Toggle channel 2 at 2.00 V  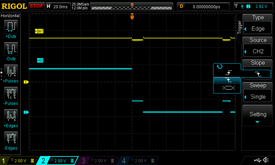click(x=58, y=161)
